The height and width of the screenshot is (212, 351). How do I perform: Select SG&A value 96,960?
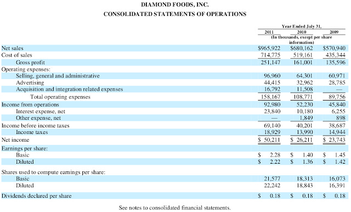pos(272,76)
